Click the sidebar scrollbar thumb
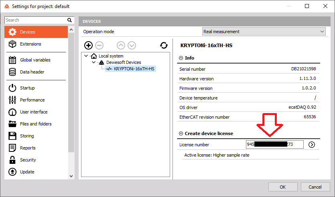The width and height of the screenshot is (335, 197). click(x=71, y=92)
